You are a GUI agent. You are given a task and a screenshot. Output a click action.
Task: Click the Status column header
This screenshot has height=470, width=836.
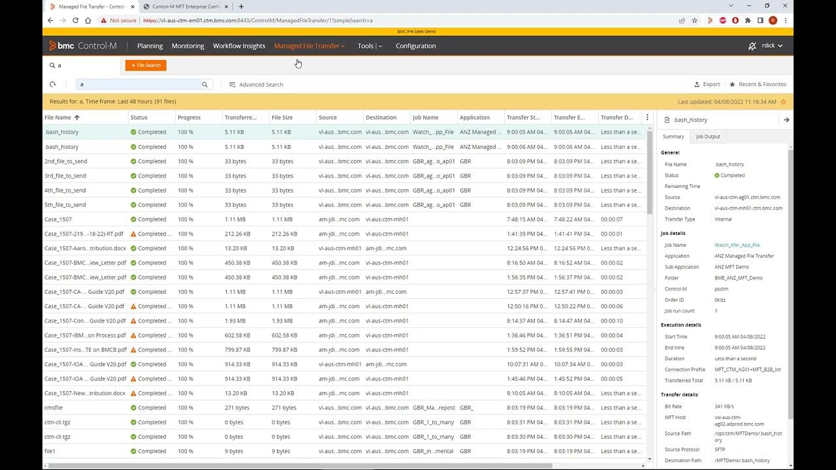[x=138, y=117]
